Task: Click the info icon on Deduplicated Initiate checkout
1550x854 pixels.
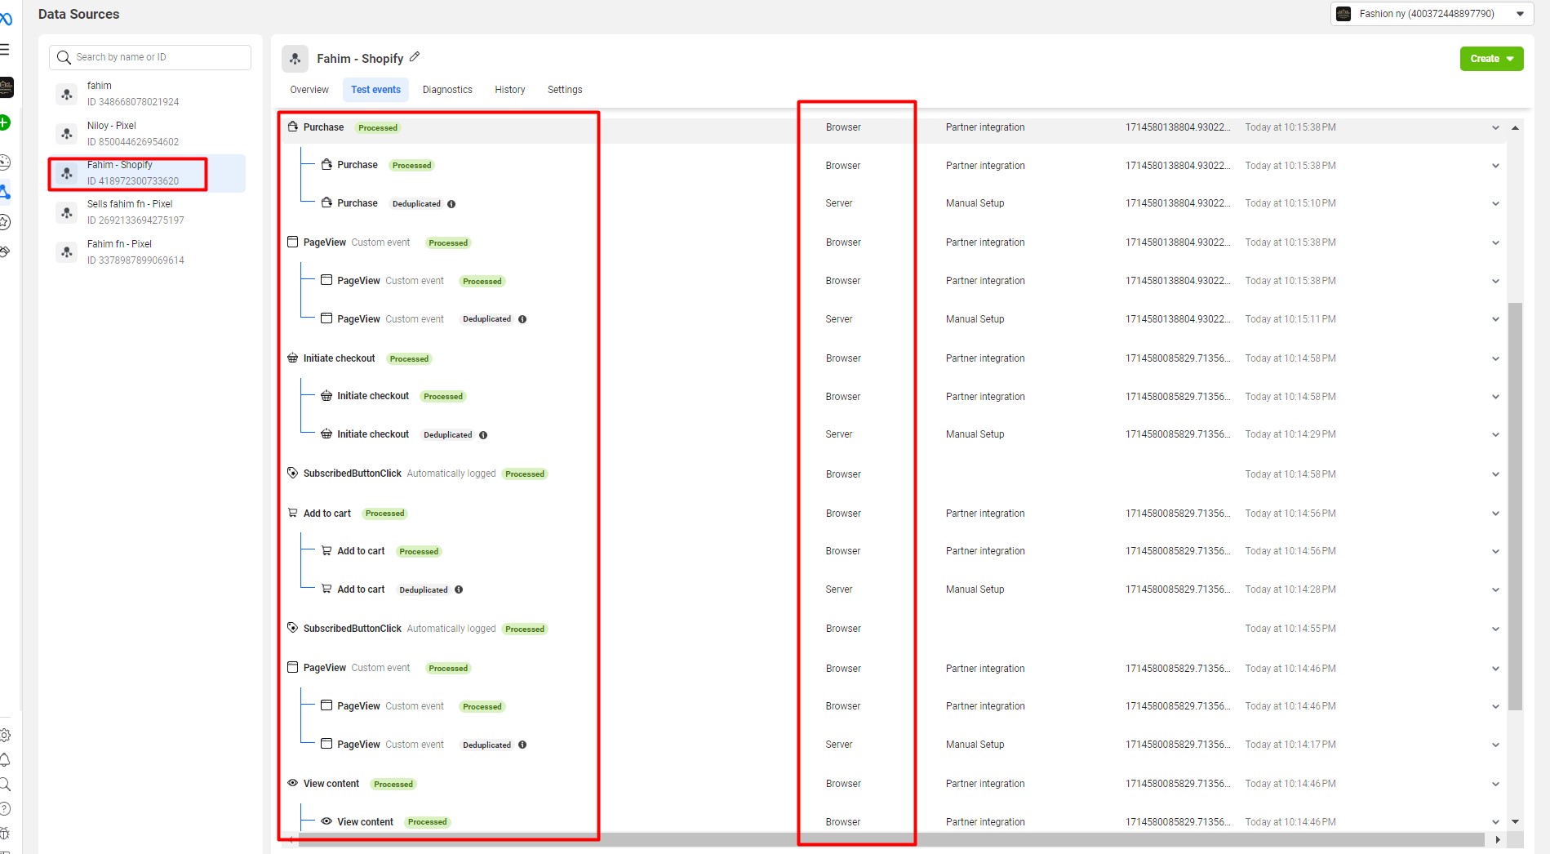Action: pos(483,435)
